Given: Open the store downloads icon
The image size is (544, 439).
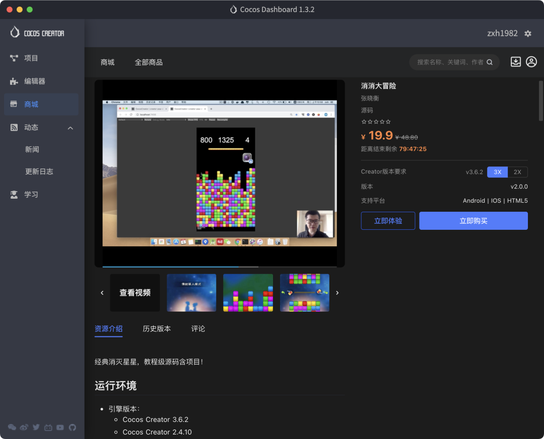Looking at the screenshot, I should pos(516,62).
